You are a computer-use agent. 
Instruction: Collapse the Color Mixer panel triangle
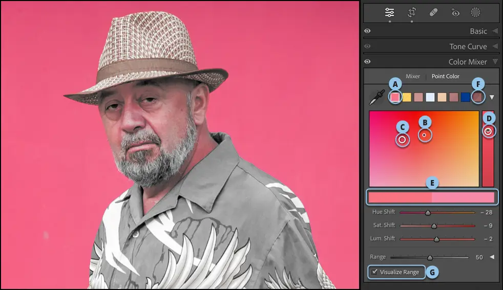495,61
